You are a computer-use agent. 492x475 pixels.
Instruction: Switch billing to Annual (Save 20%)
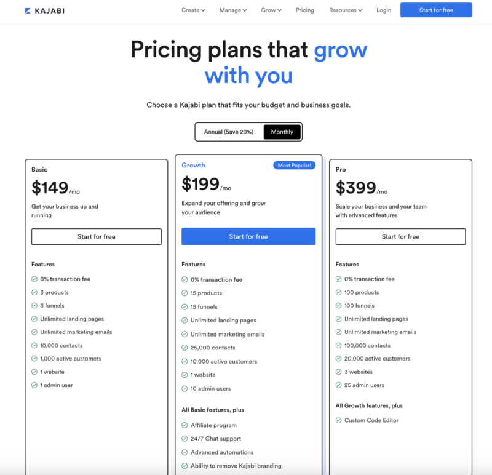point(229,132)
